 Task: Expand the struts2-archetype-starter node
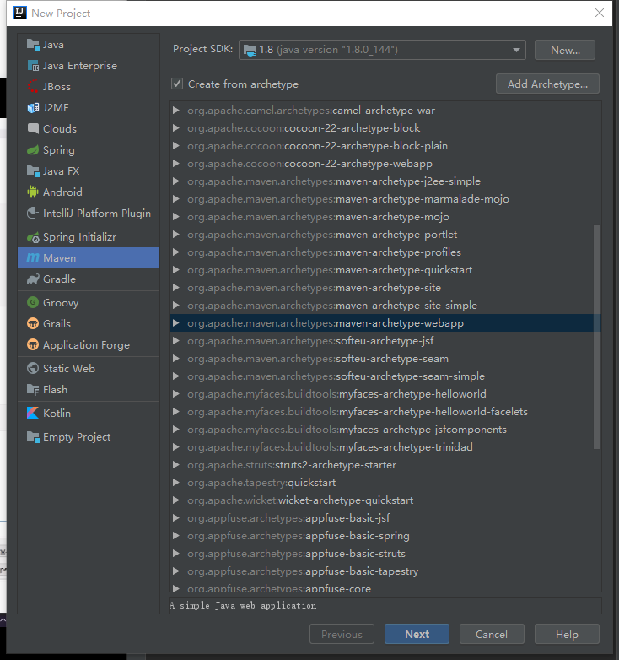coord(176,465)
